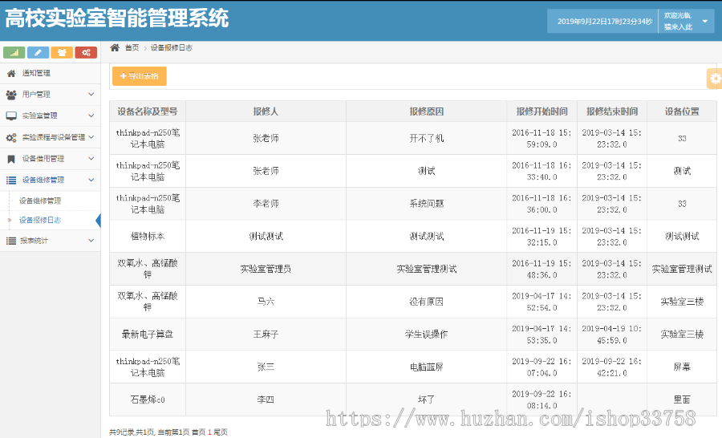Click the 坏了 reason cell

tap(427, 399)
